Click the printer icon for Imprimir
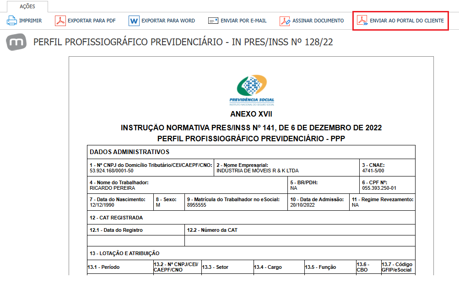Screen dimensions: 459x283 pos(12,21)
